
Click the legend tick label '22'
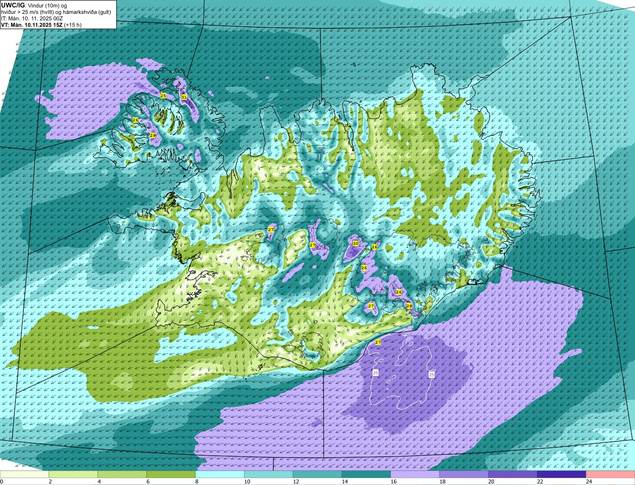click(540, 482)
